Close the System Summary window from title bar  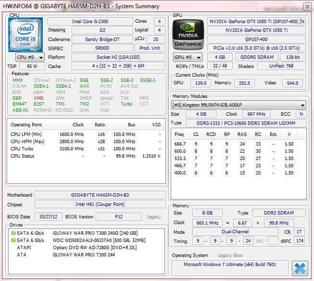(x=306, y=6)
